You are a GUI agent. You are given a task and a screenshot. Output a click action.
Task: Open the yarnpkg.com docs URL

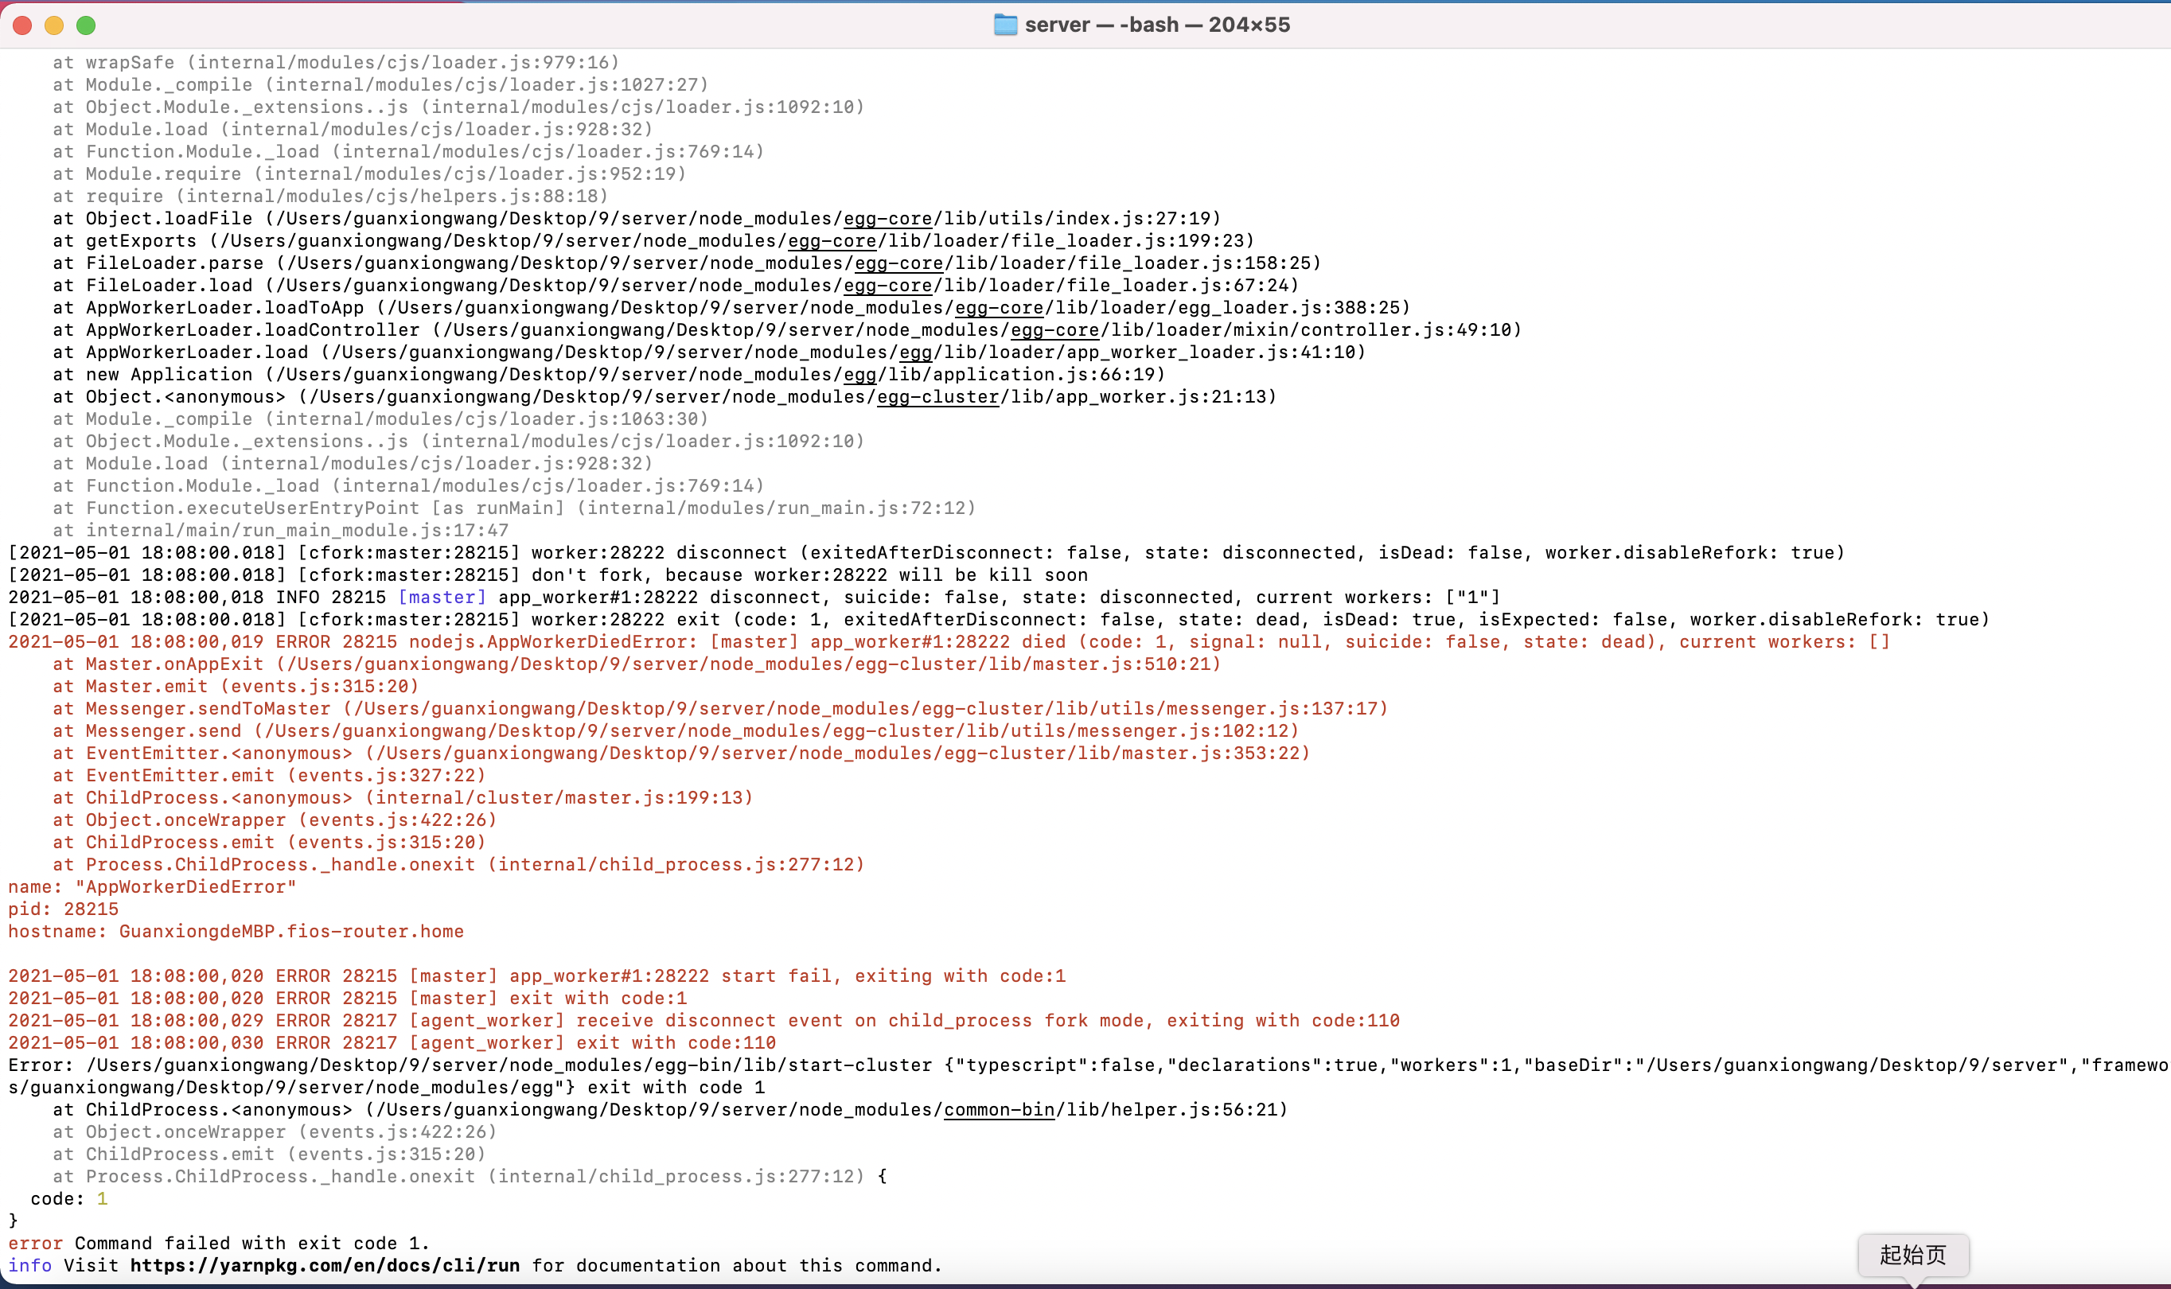pos(325,1266)
